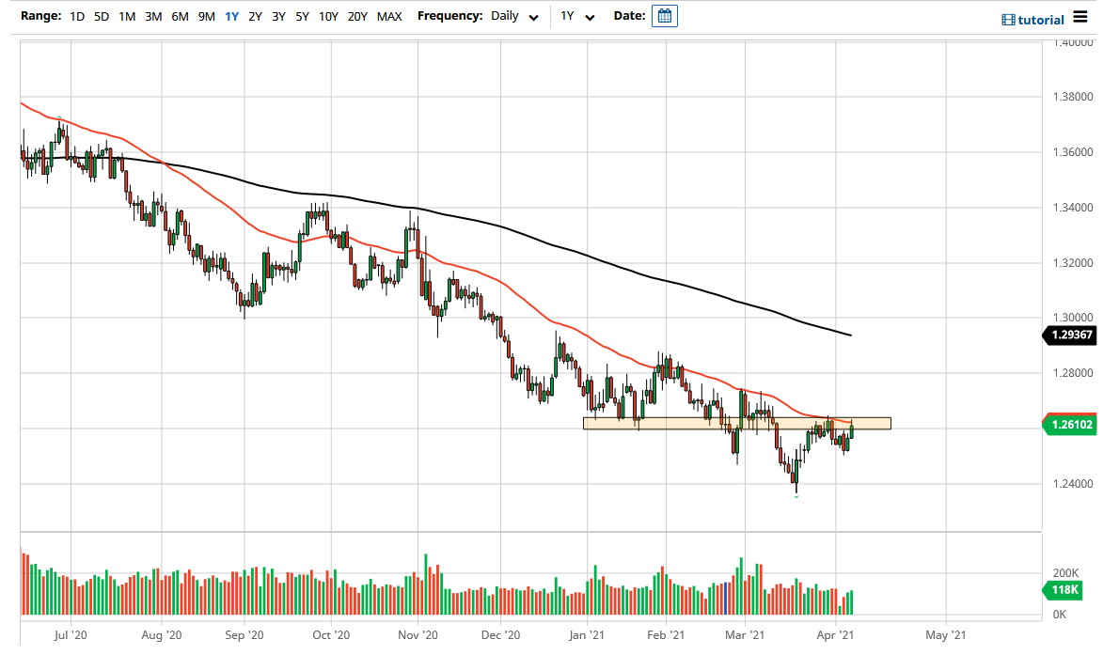Select the 6M range

click(x=179, y=16)
